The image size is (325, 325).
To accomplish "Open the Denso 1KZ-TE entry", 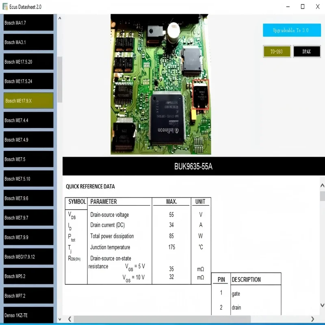I will (28, 315).
